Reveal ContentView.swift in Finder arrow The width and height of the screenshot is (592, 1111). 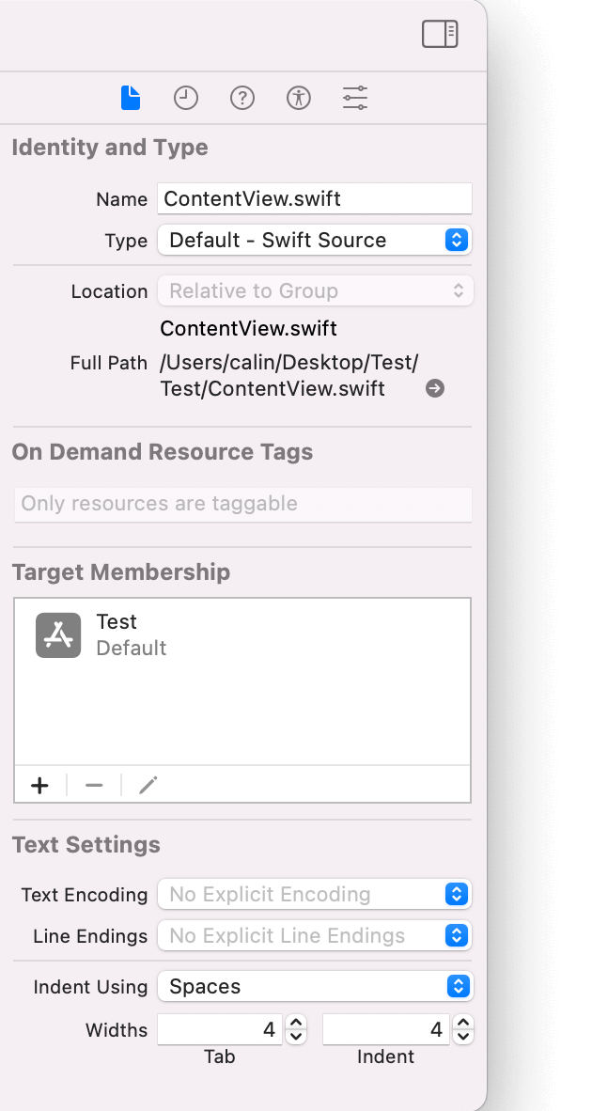click(x=435, y=388)
